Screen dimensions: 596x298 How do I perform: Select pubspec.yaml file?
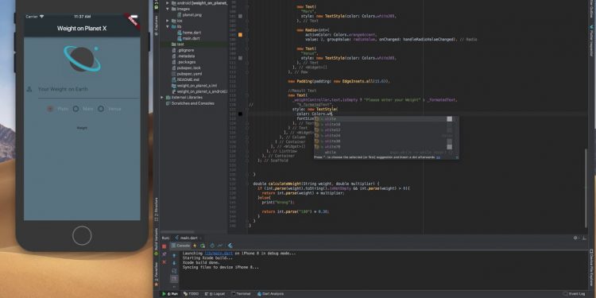[x=189, y=74]
